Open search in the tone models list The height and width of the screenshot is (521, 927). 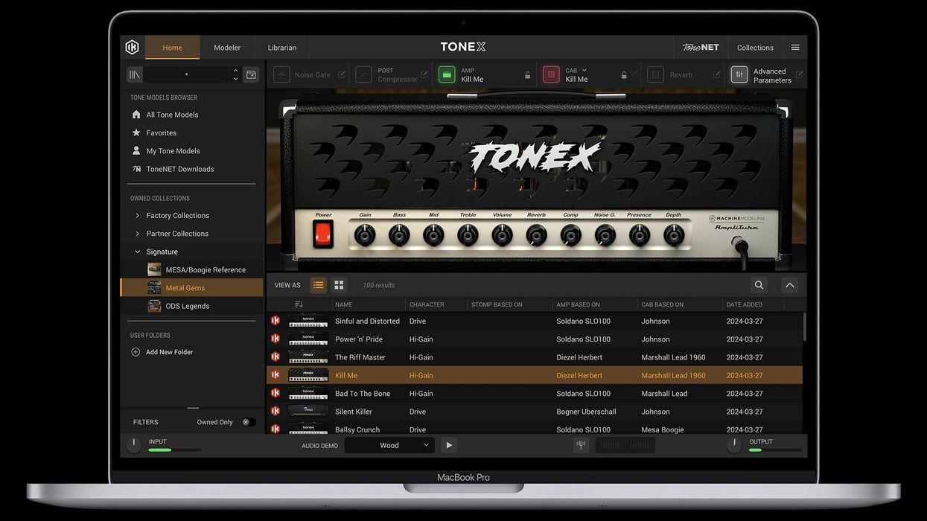point(758,284)
